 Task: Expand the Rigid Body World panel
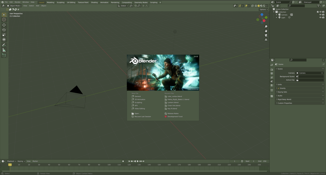(x=299, y=99)
